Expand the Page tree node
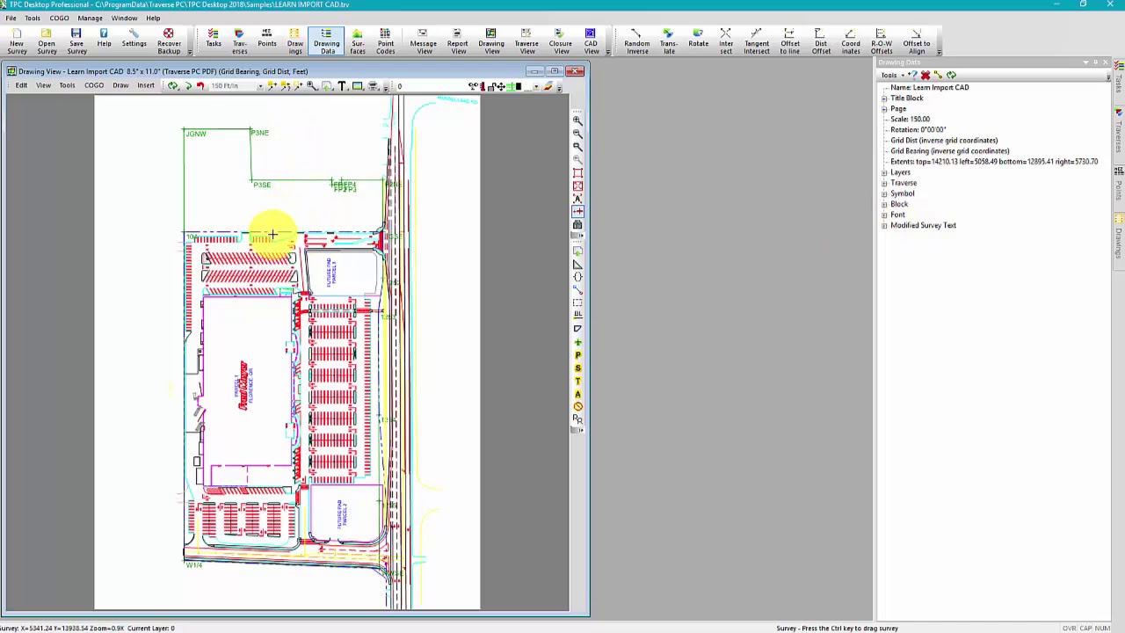 click(884, 109)
